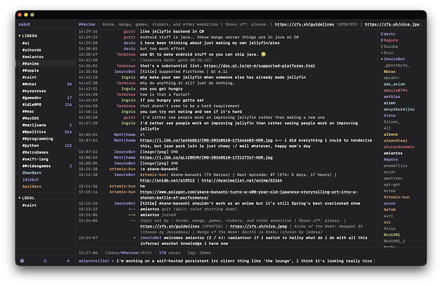Open the ##videogames channel
This screenshot has height=286, width=442.
[37, 166]
